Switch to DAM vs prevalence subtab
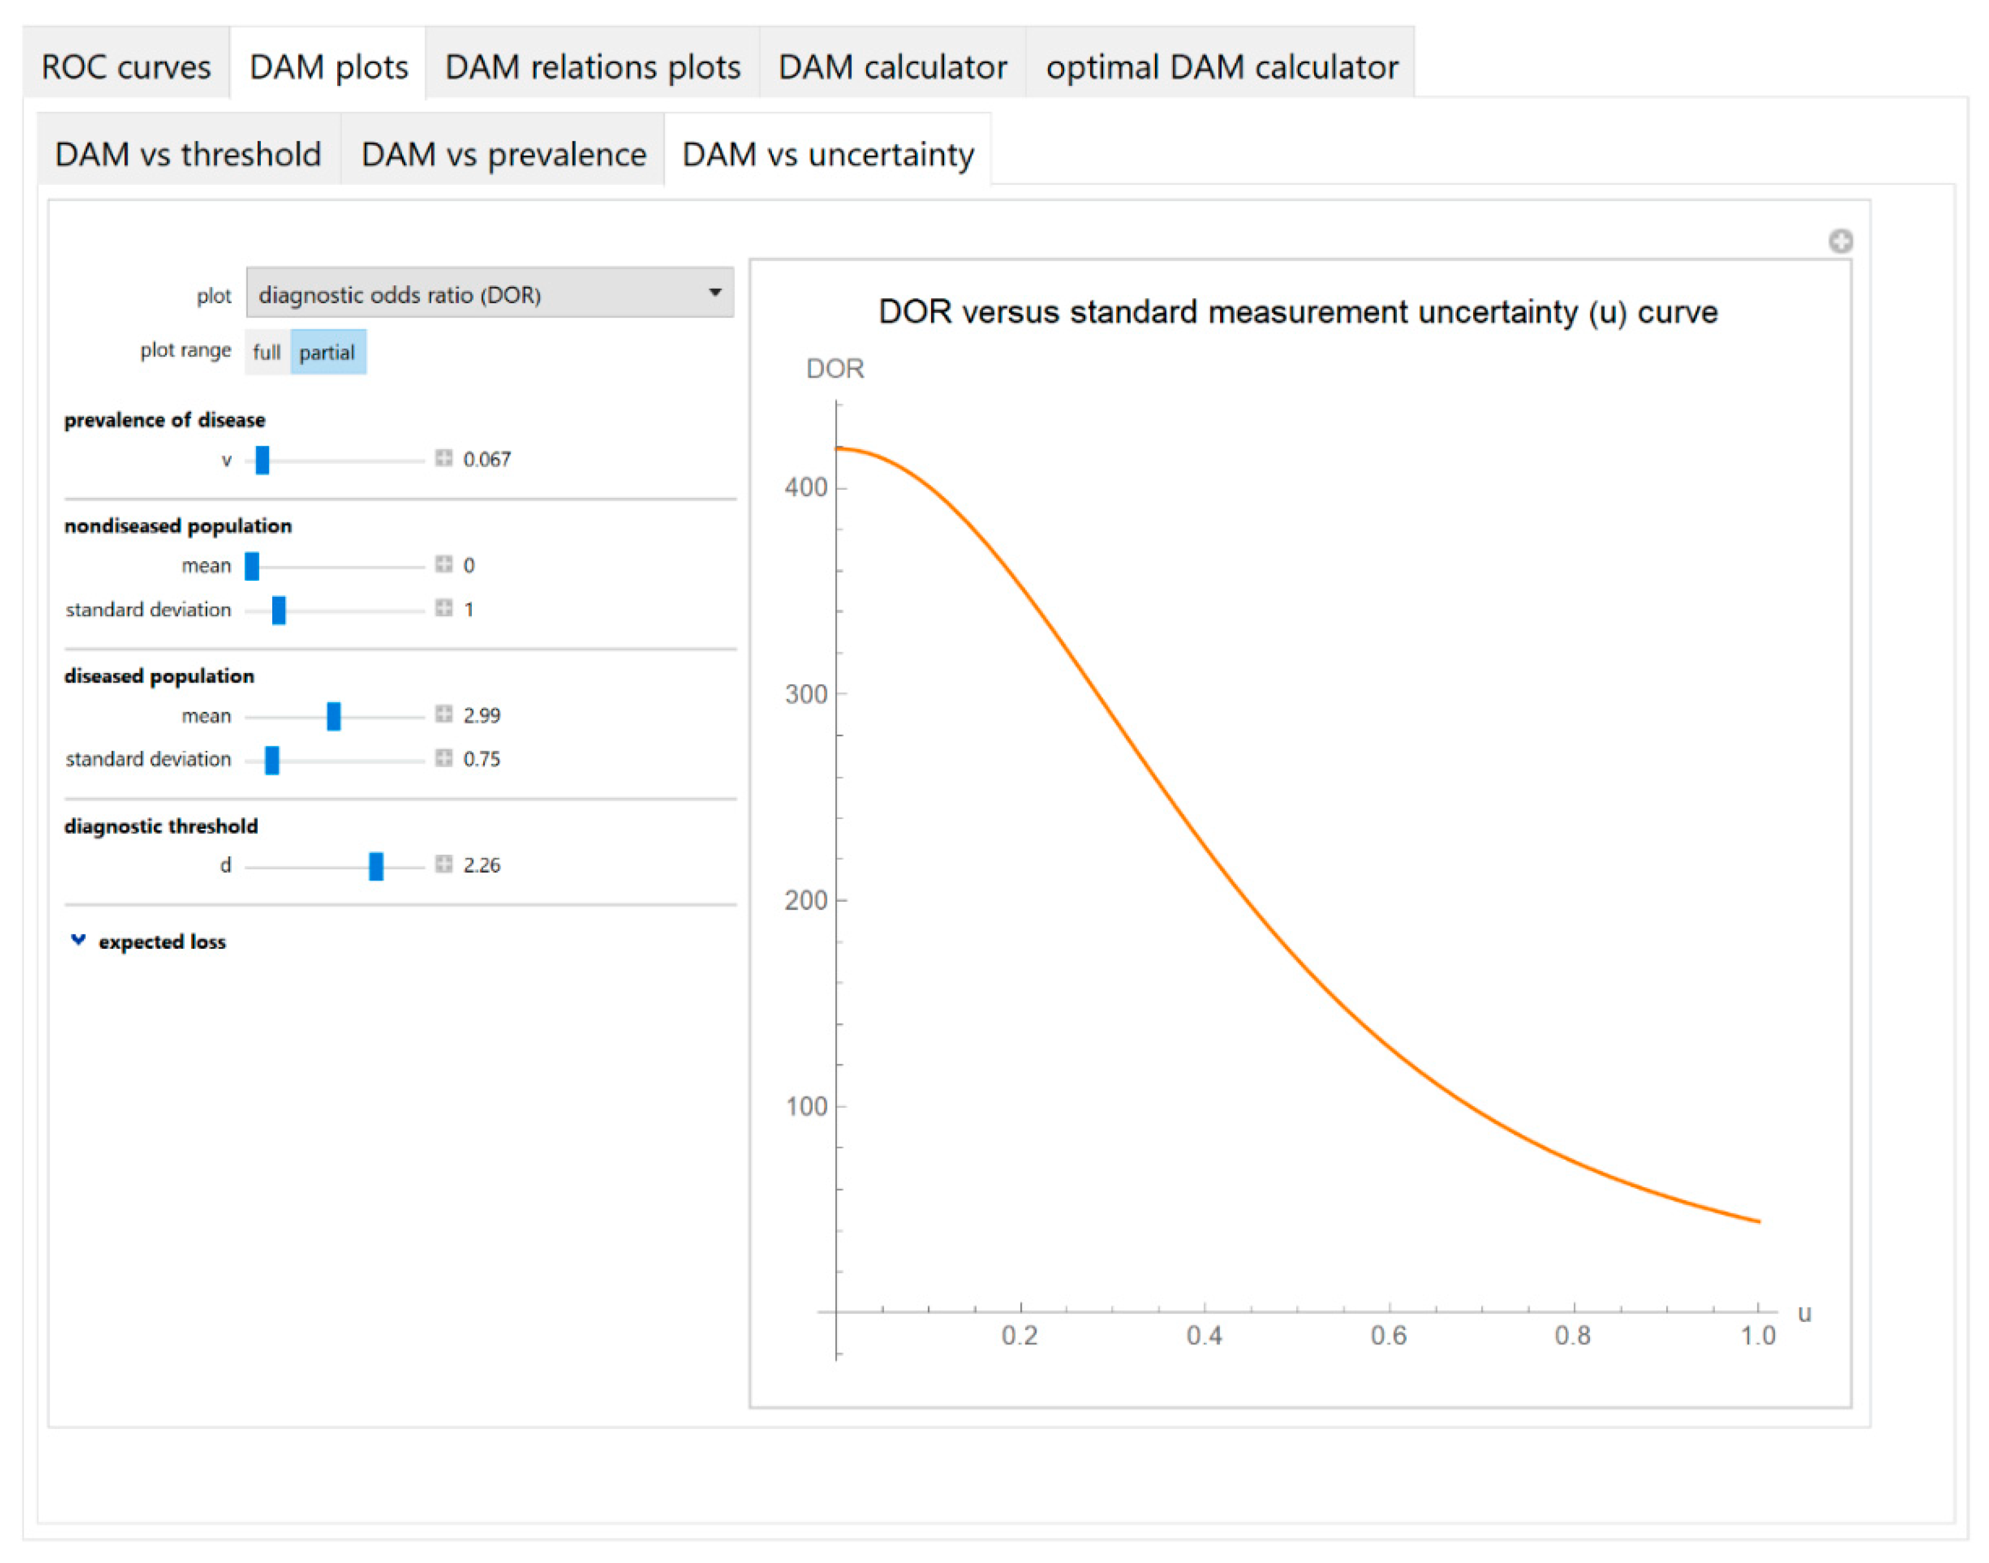The width and height of the screenshot is (1989, 1563). click(503, 154)
